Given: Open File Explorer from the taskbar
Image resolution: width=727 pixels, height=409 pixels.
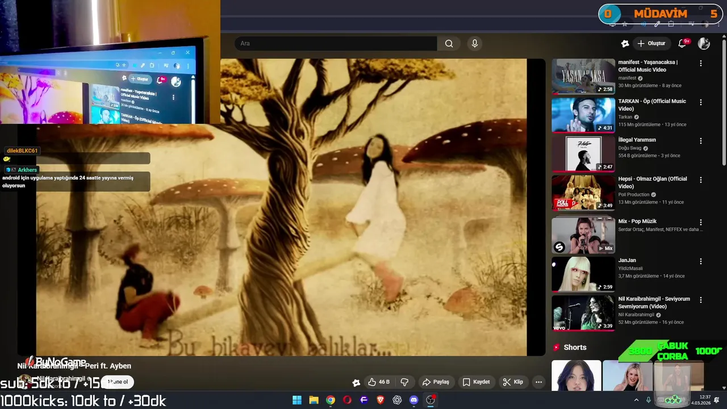Looking at the screenshot, I should point(314,400).
